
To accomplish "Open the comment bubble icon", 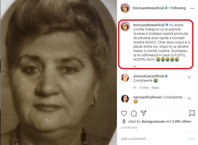I will (134, 113).
